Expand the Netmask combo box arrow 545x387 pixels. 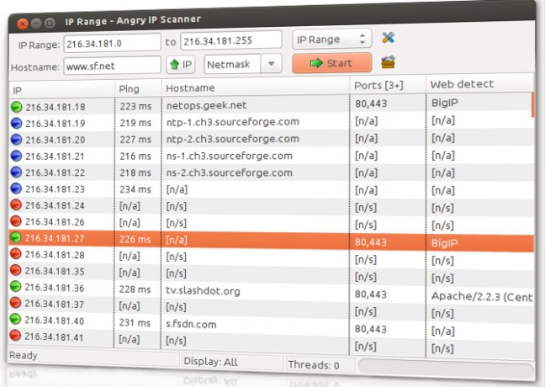(x=271, y=64)
